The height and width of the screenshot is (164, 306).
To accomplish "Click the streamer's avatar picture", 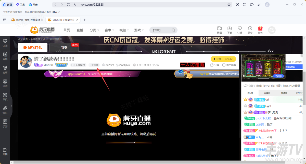I will coord(26,62).
